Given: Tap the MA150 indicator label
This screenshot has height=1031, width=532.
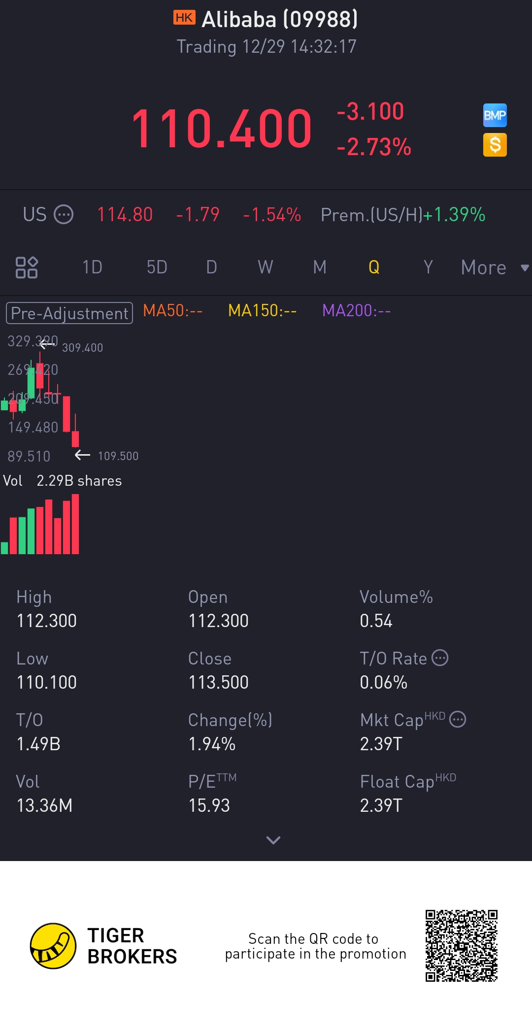Looking at the screenshot, I should tap(262, 311).
